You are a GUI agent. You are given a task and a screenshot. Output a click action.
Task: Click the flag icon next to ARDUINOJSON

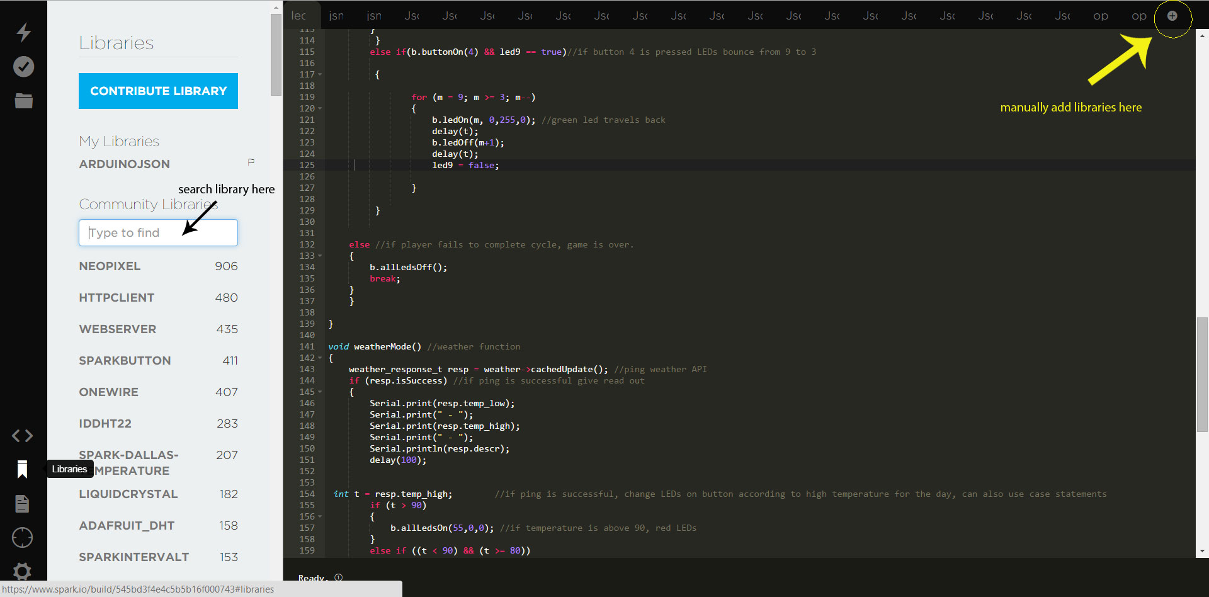tap(251, 162)
